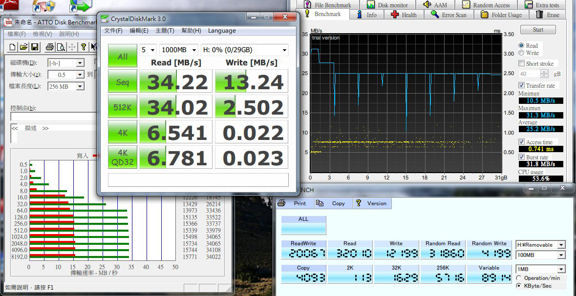The image size is (576, 296).
Task: Click the Save floppy icon in ATTO toolbar
Action: [35, 47]
